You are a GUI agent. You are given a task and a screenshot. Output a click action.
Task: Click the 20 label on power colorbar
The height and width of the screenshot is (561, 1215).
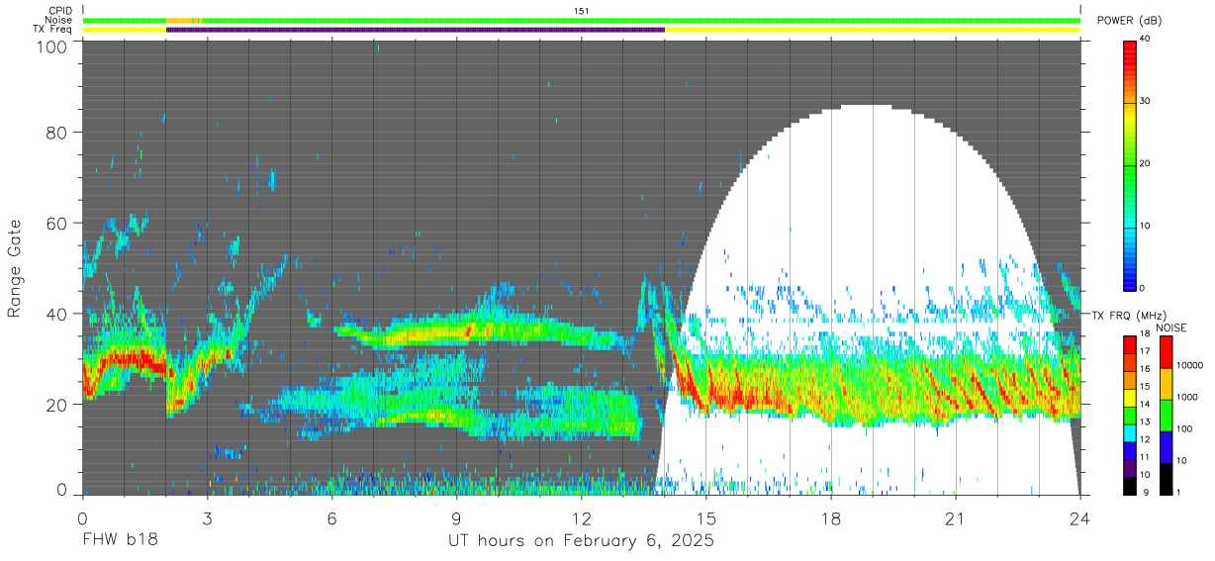point(1146,163)
